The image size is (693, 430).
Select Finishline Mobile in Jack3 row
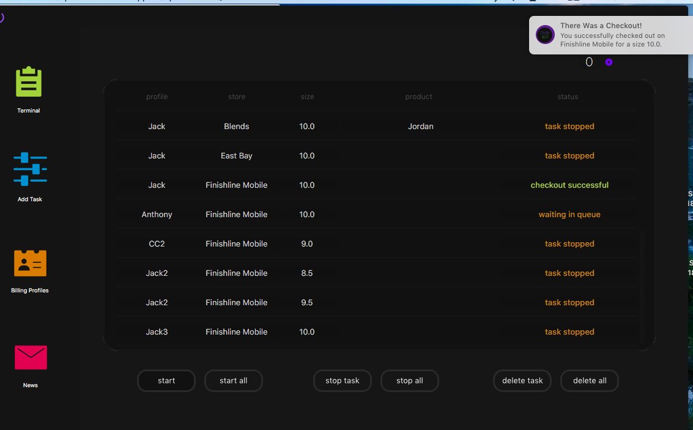[x=237, y=332]
